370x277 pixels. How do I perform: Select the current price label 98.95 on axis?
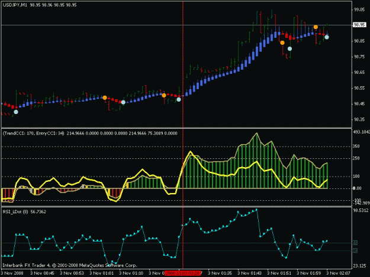(359, 25)
